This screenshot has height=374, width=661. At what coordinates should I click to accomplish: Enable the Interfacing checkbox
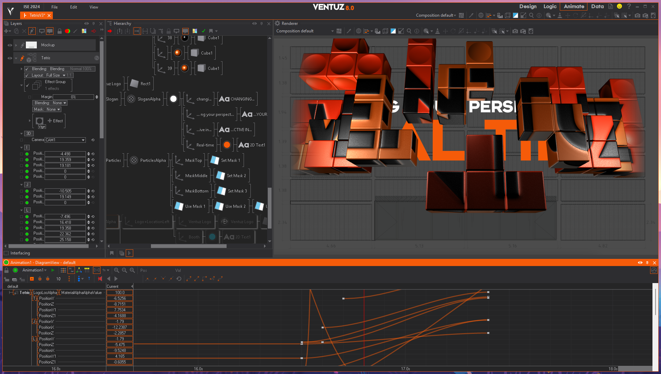tap(6, 253)
